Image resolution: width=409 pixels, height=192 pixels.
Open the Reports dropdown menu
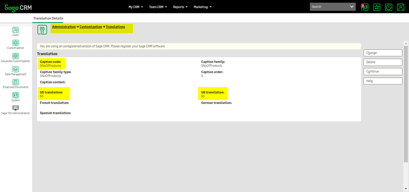(180, 7)
